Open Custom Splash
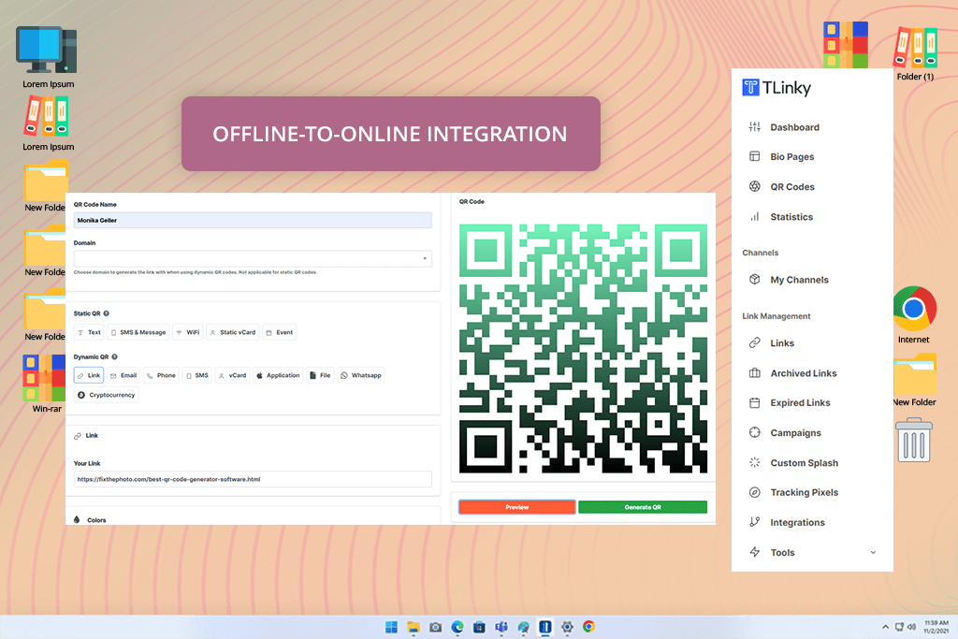The width and height of the screenshot is (958, 639). pos(804,463)
